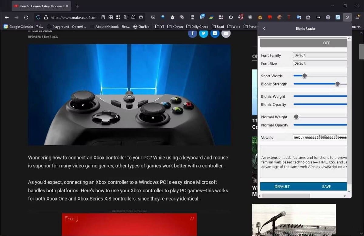This screenshot has height=236, width=364.
Task: Open the Firefox application menu
Action: (x=357, y=18)
